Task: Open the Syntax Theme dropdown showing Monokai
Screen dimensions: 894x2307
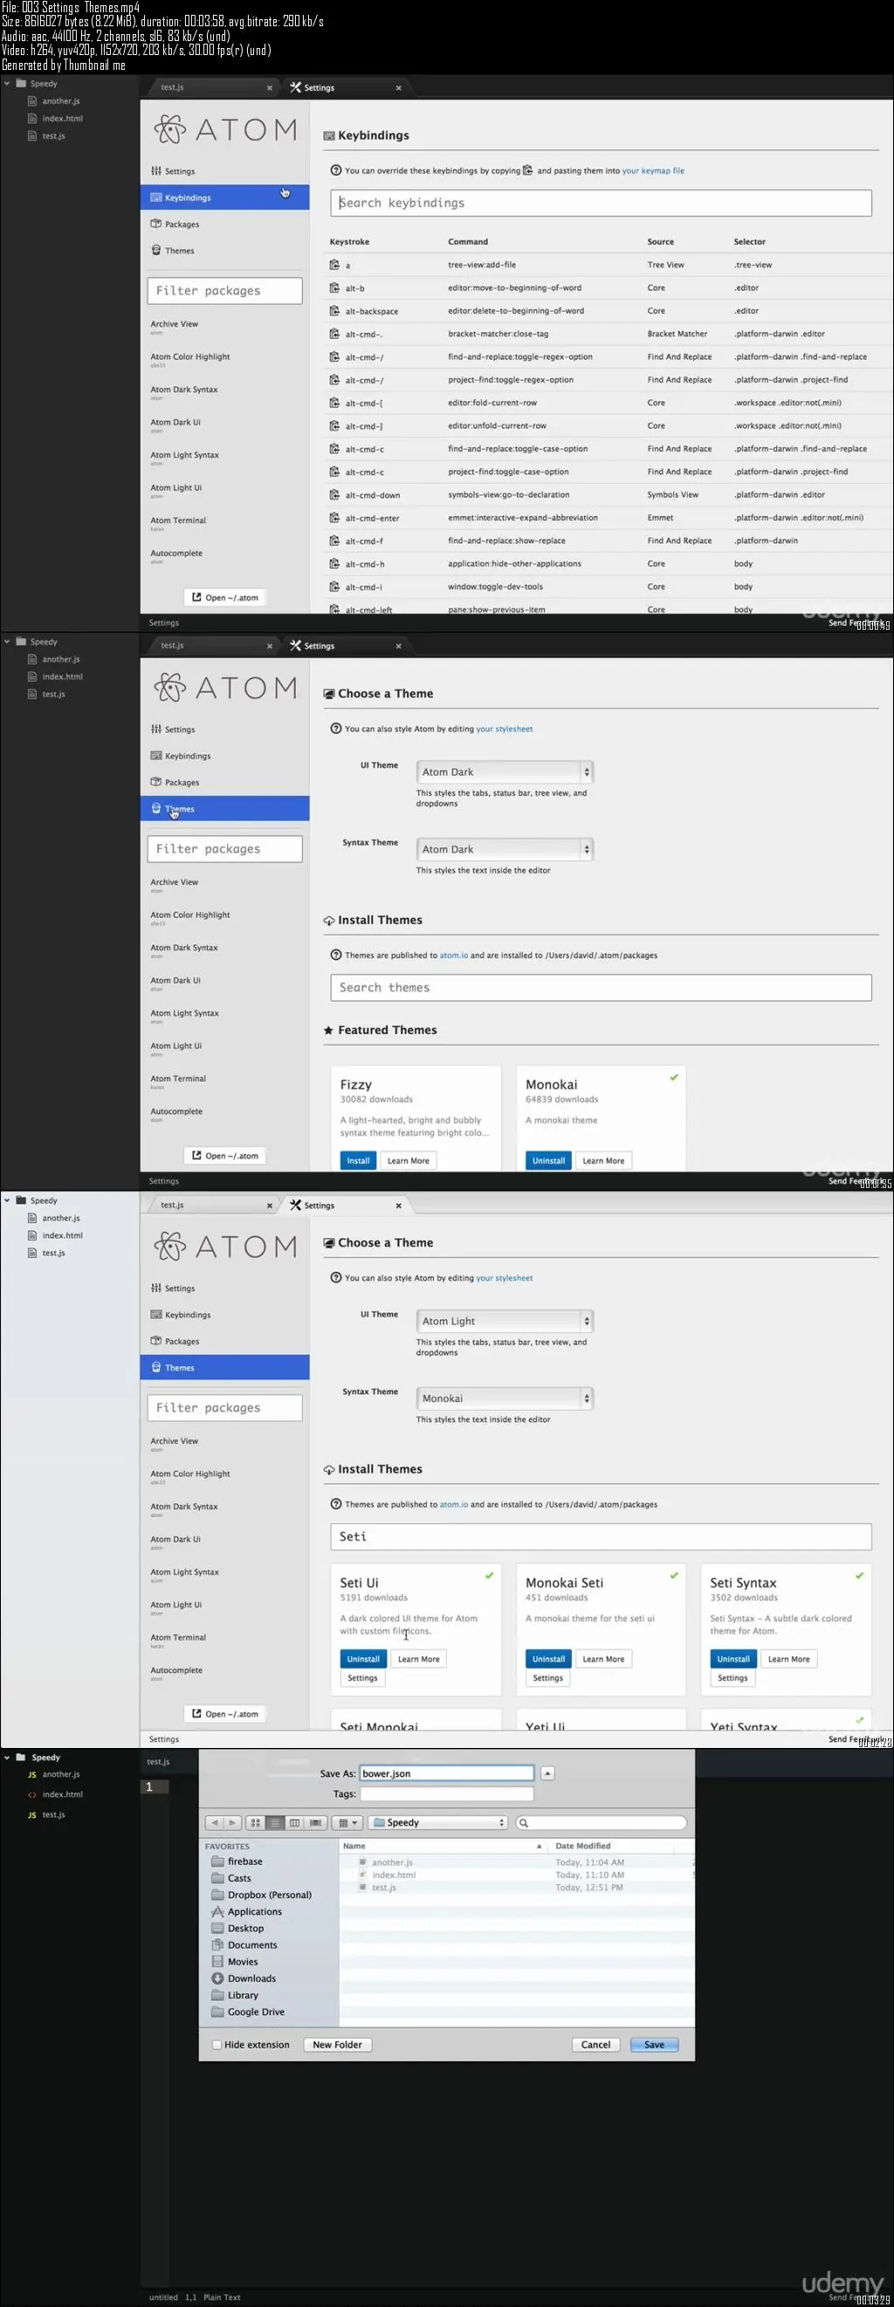Action: pyautogui.click(x=505, y=1398)
